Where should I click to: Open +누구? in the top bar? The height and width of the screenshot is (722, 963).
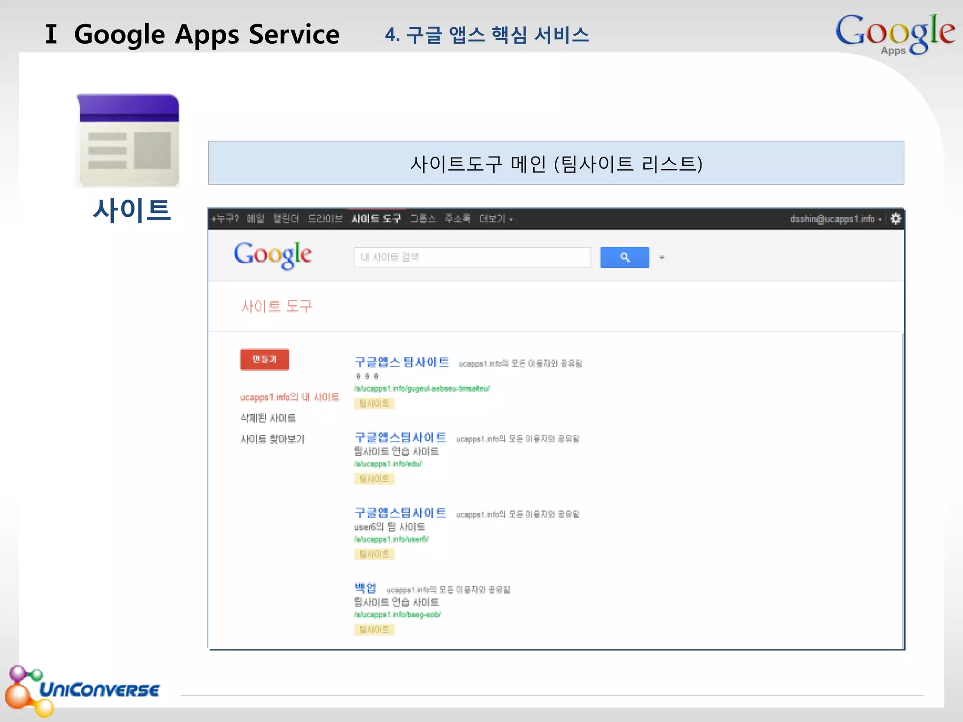pos(225,219)
